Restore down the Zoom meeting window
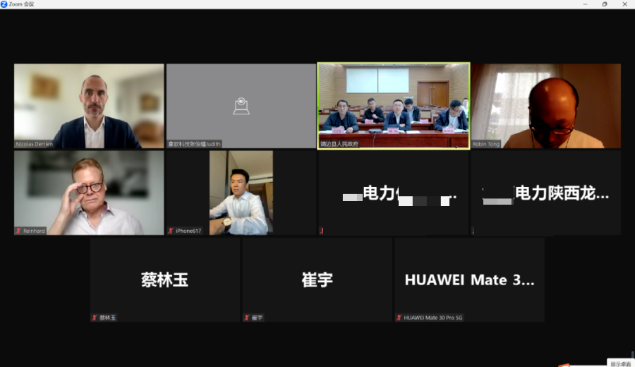This screenshot has height=367, width=635. tap(605, 4)
